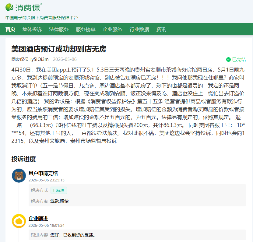Click the green checkmark 已完结 status icon
Screen dimensions: 253x242
[x=228, y=60]
